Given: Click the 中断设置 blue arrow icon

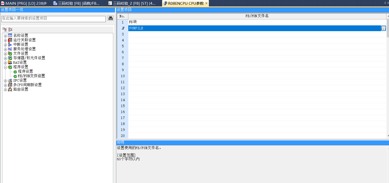Looking at the screenshot, I should pyautogui.click(x=10, y=44).
